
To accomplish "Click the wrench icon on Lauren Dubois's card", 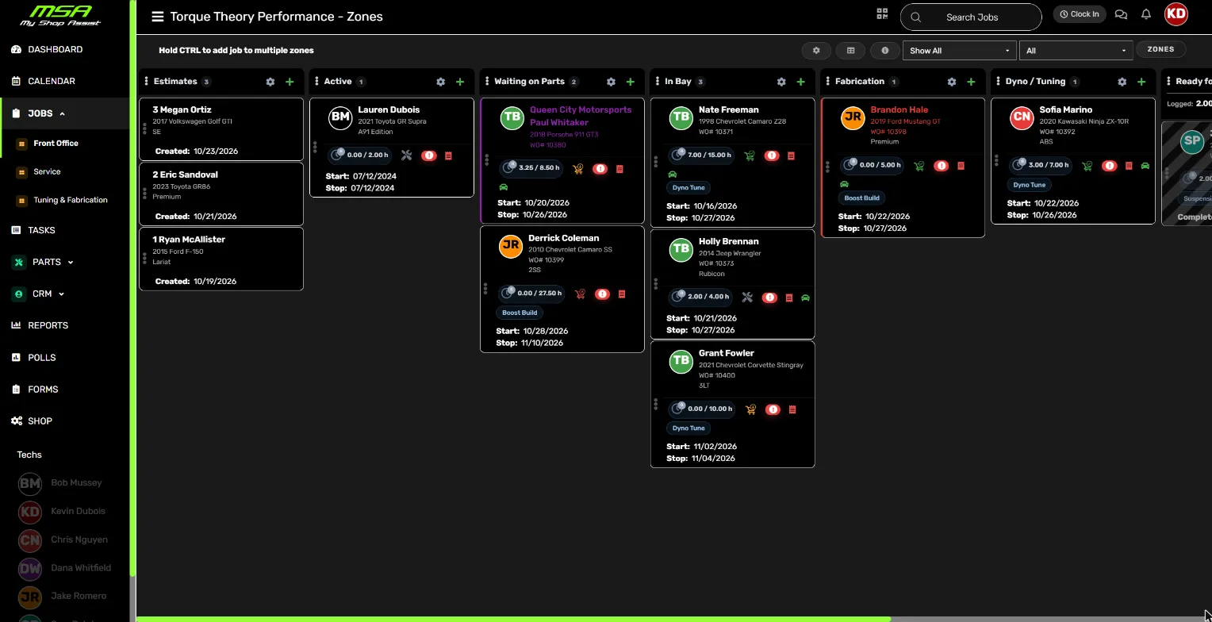I will point(407,155).
